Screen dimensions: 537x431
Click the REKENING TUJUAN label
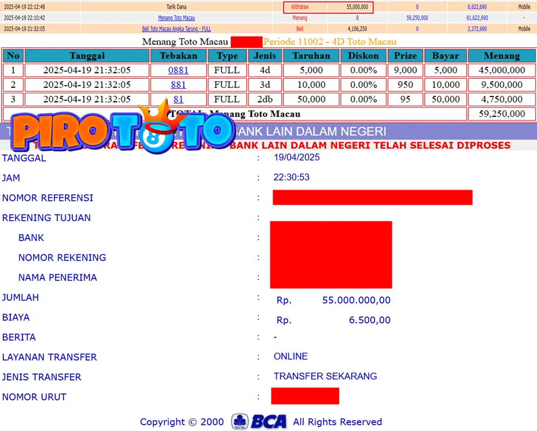[46, 218]
